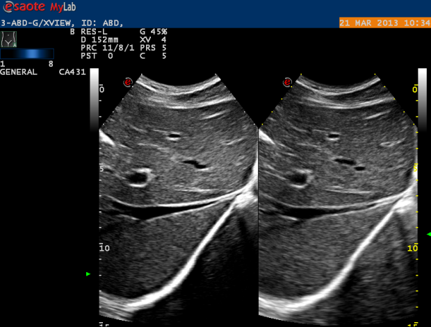Viewport: 431px width, 327px height.
Task: Click the Esaote MyLab logo
Action: [38, 7]
